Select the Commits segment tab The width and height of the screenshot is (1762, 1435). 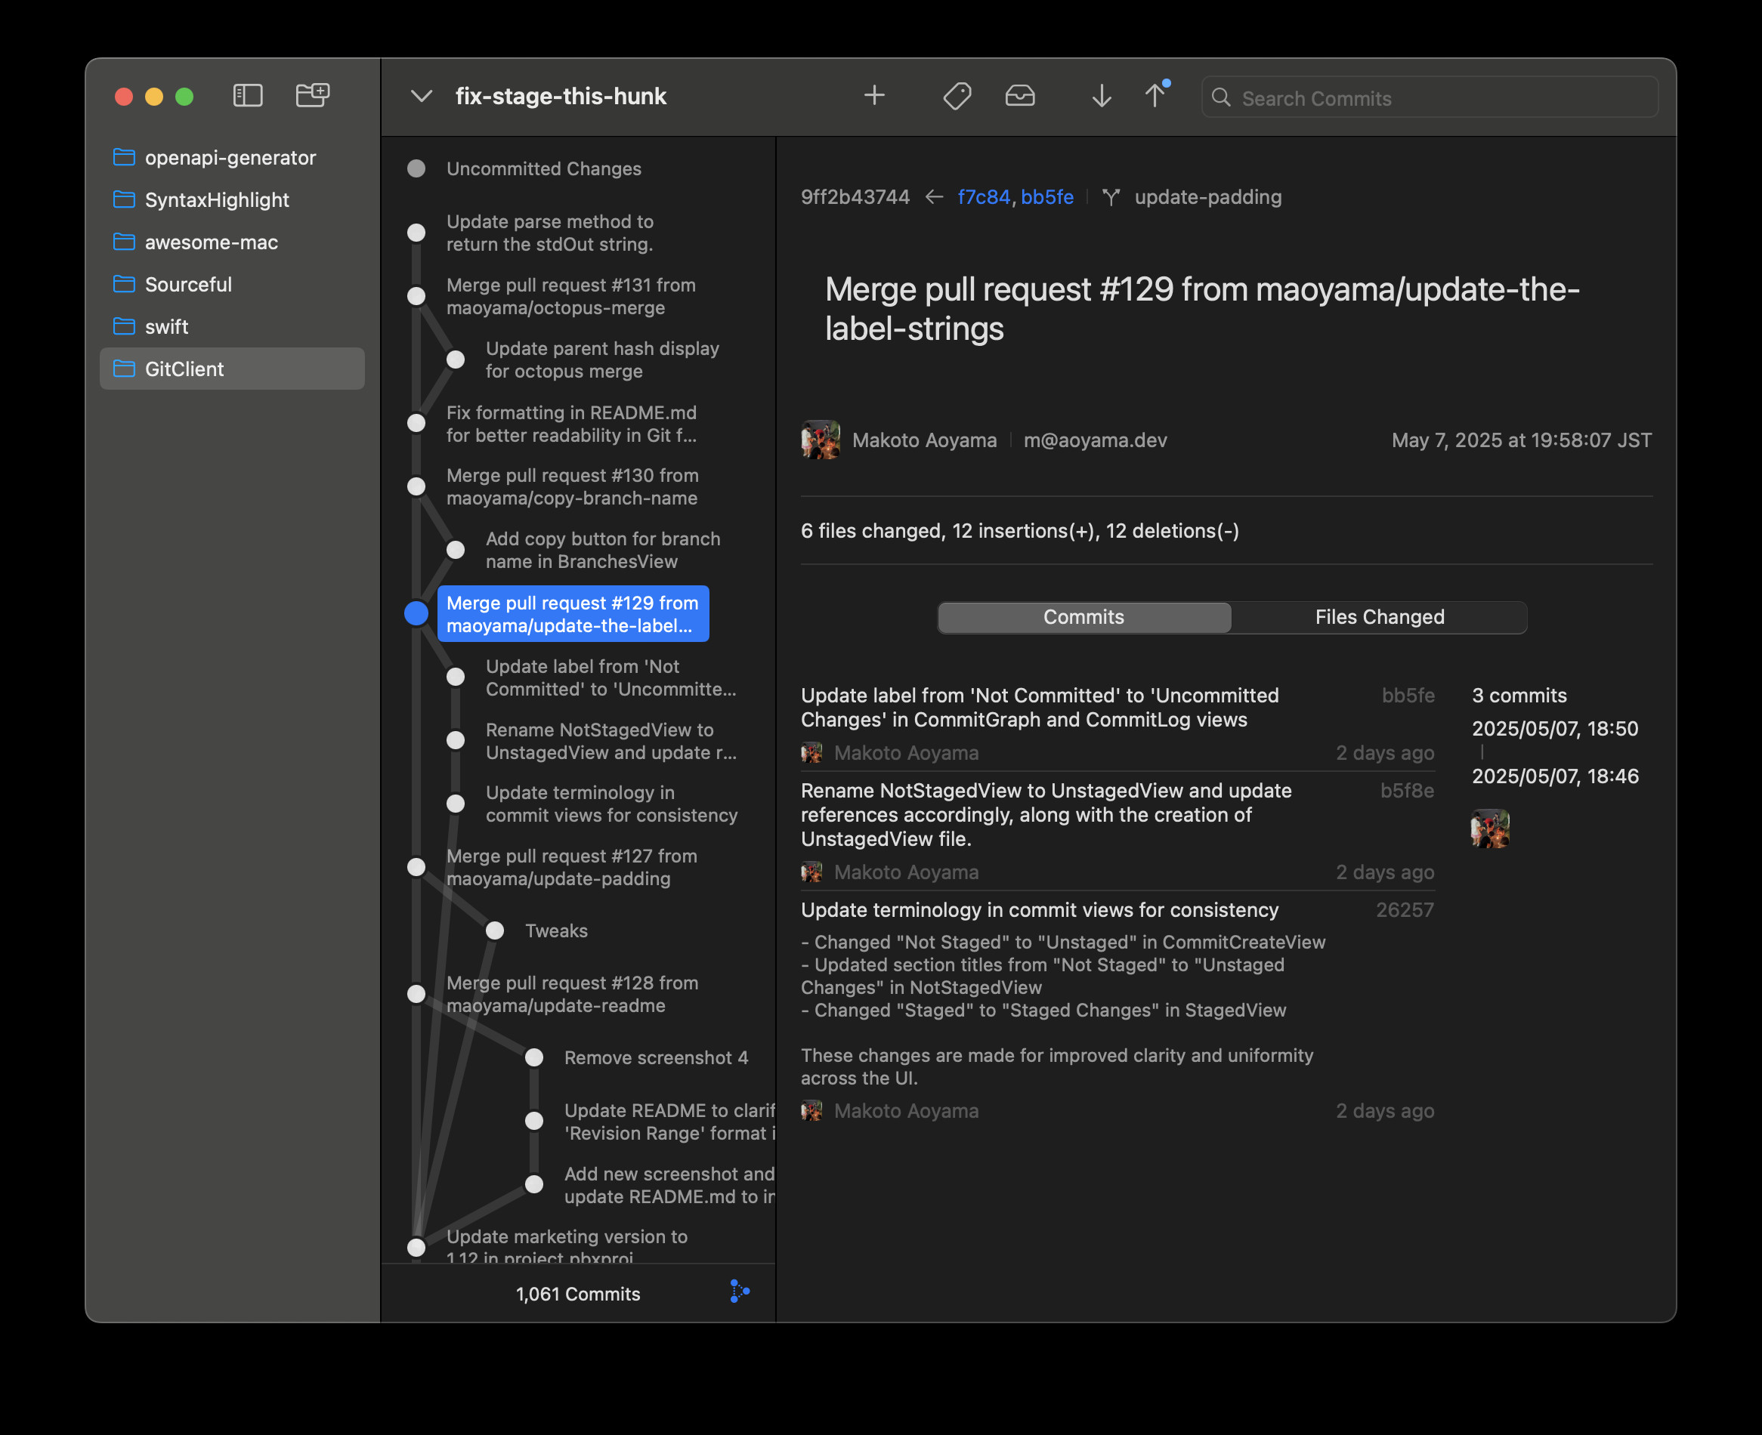click(1083, 616)
